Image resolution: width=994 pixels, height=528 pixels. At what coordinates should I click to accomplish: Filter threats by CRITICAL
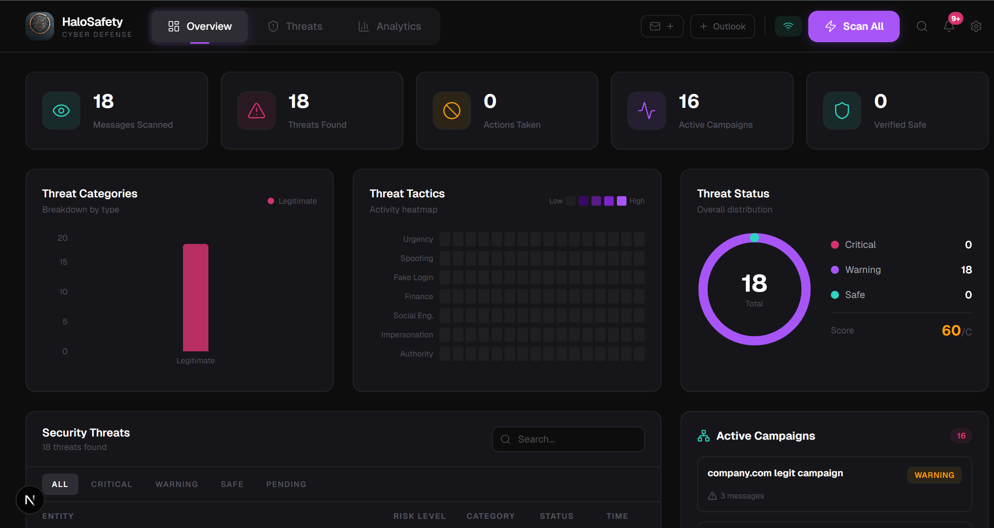(x=111, y=484)
